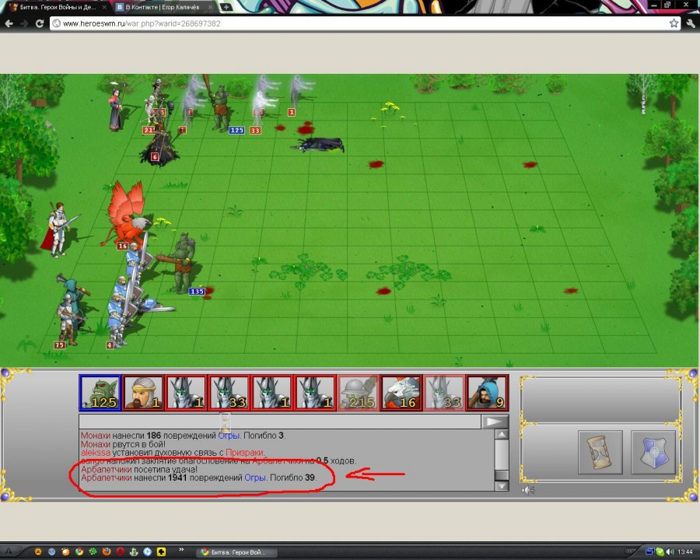Click the chat log scrollbar thumb
The width and height of the screenshot is (700, 560).
(502, 475)
